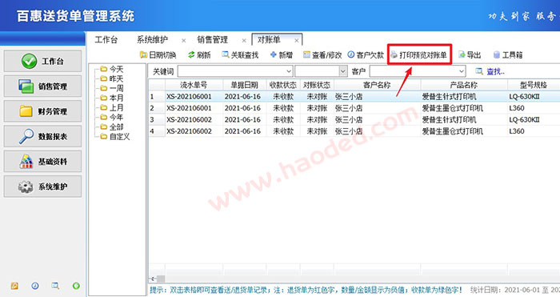Screen dimensions: 560x297
Task: Expand the 关键词 keyword dropdown
Action: (x=289, y=71)
